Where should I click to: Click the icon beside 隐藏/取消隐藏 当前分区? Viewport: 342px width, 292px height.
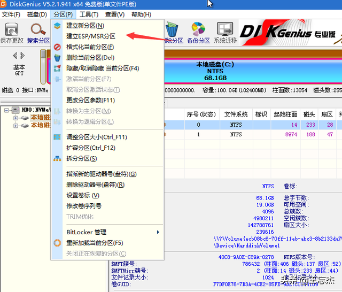point(57,68)
